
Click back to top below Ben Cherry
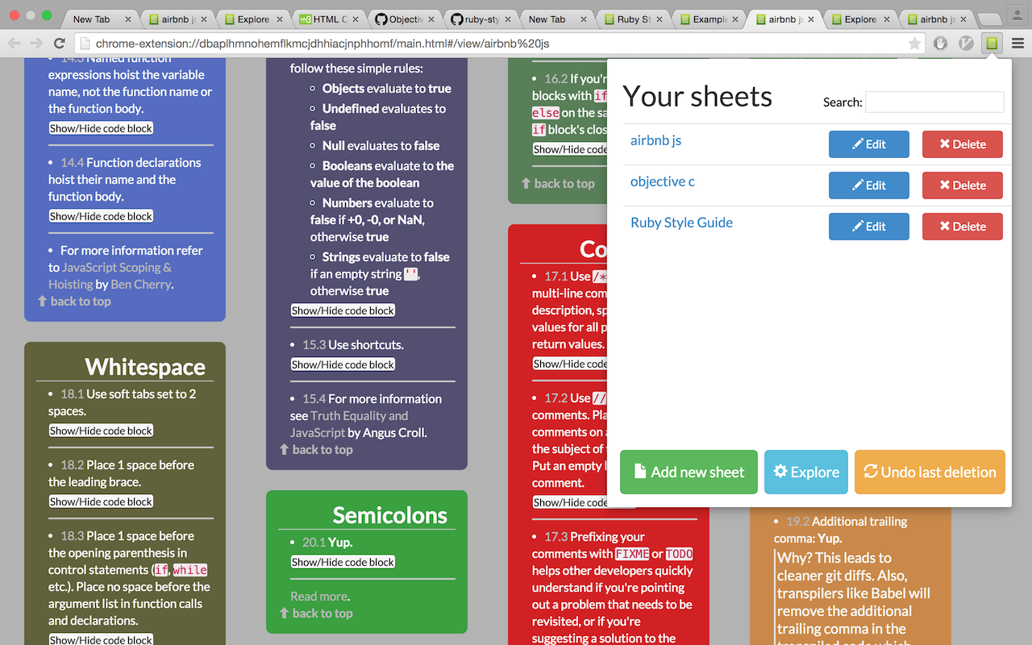point(74,301)
